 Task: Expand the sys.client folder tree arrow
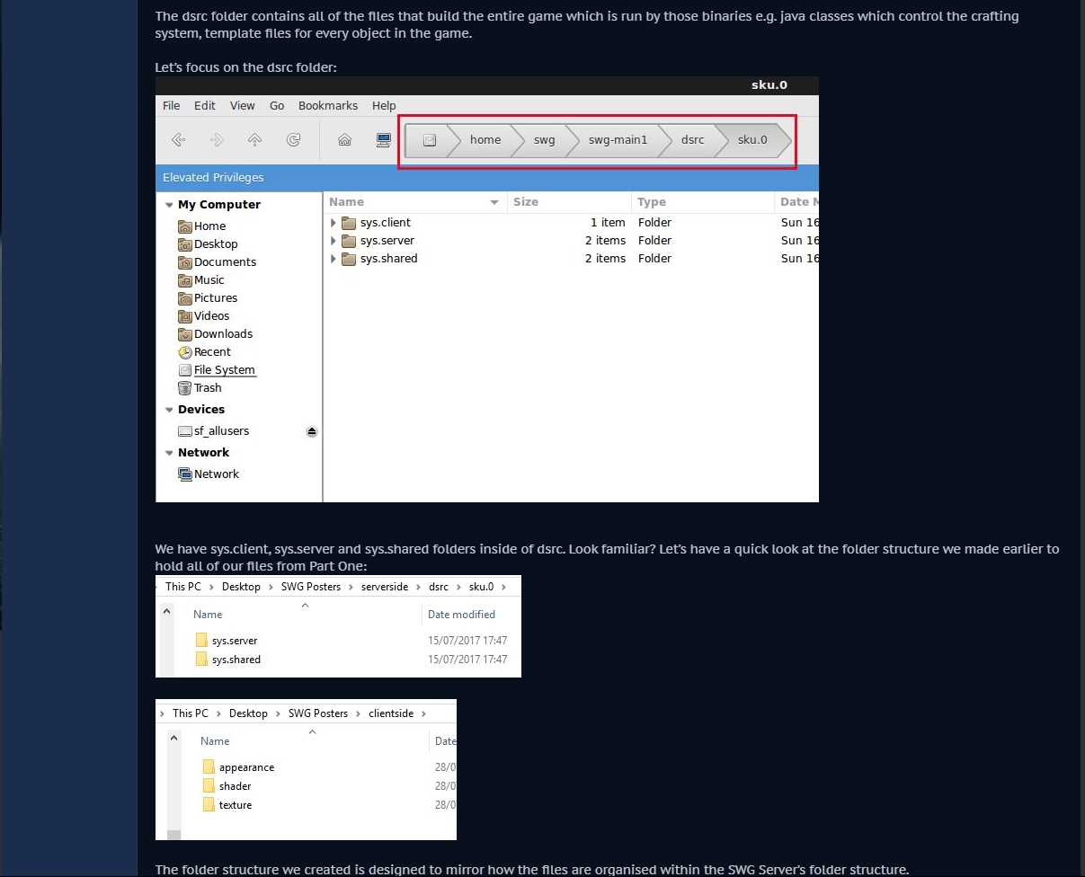[x=333, y=223]
